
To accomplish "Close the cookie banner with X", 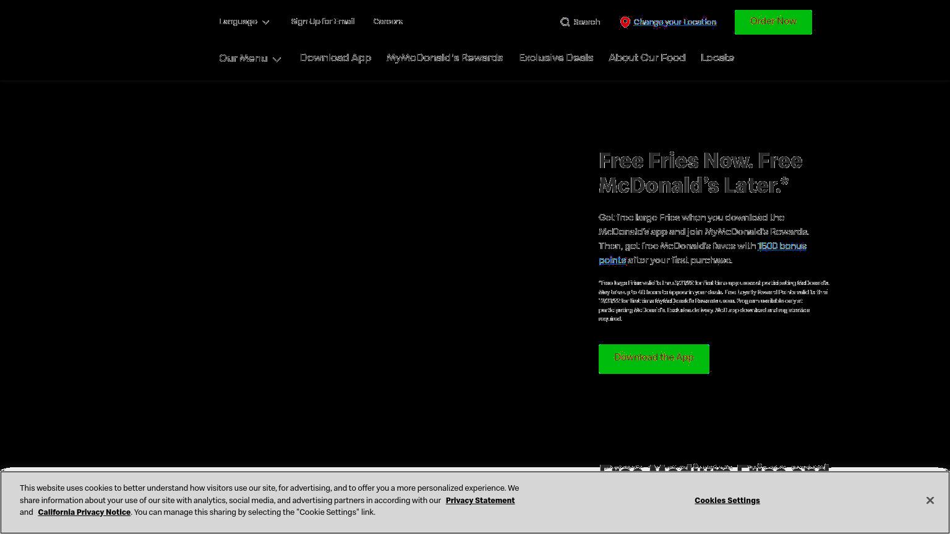I will 930,501.
